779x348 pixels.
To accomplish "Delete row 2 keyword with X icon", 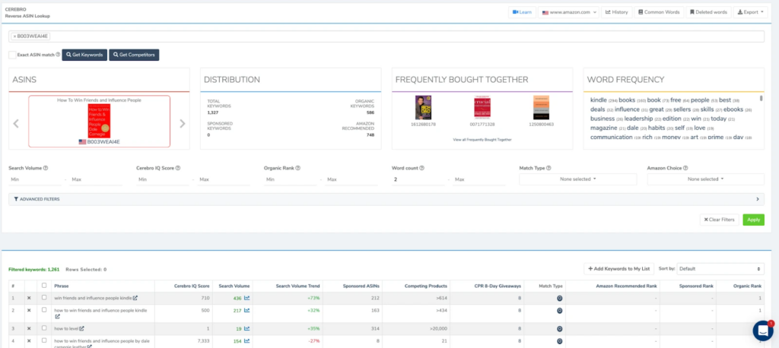I will click(x=29, y=310).
